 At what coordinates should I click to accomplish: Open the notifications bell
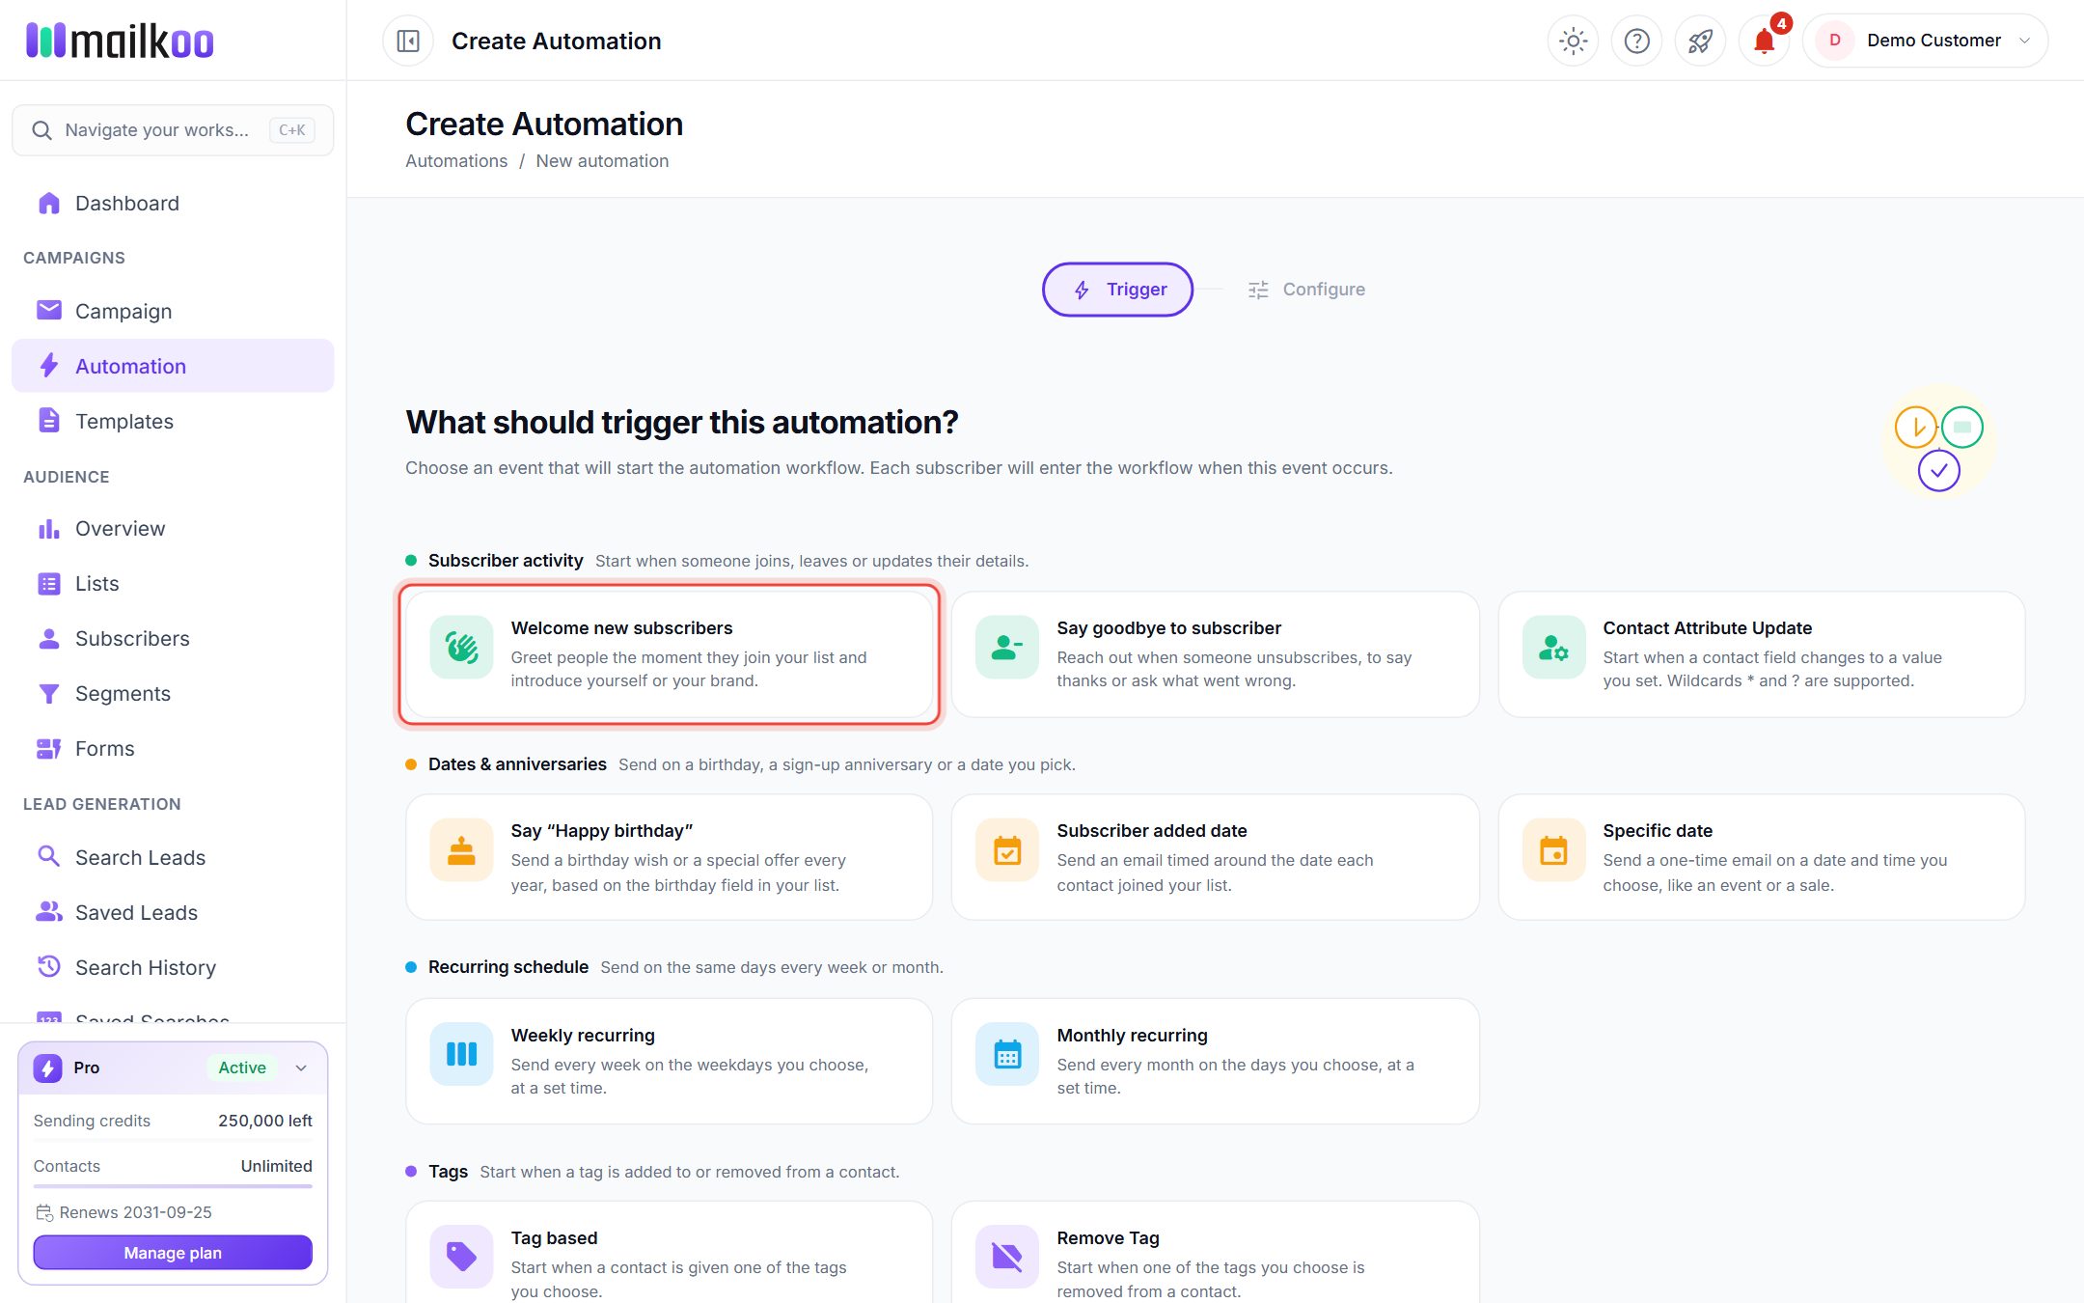[1764, 41]
